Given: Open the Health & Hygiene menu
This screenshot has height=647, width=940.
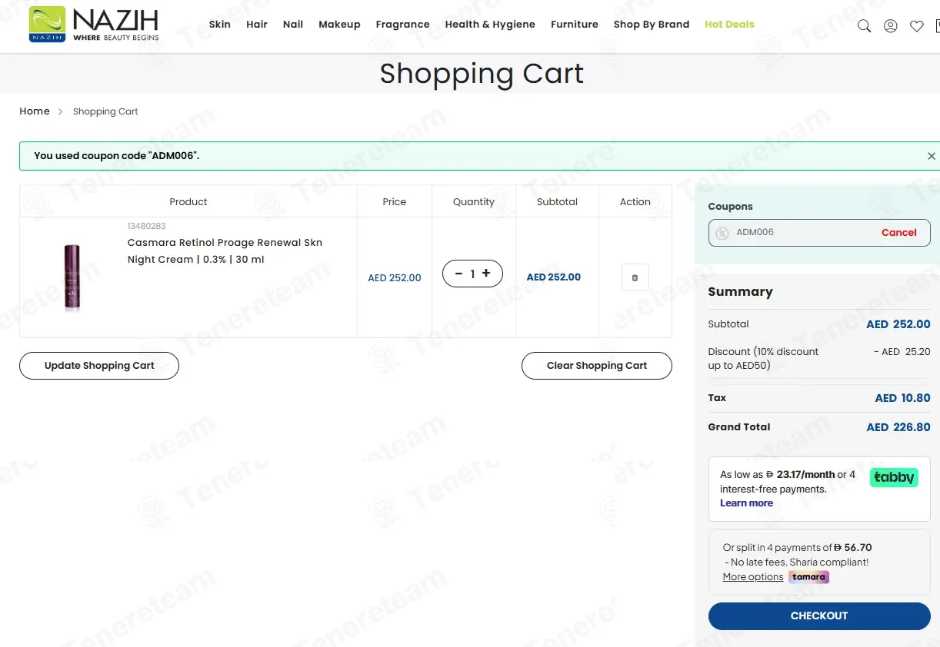Looking at the screenshot, I should point(490,25).
